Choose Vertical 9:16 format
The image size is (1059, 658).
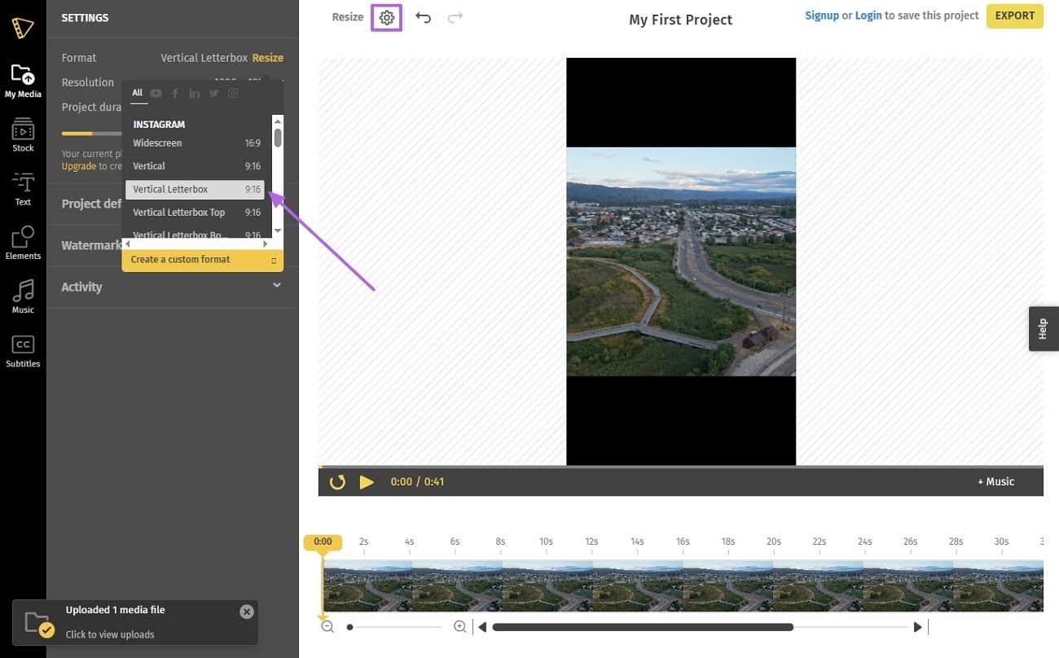coord(196,166)
